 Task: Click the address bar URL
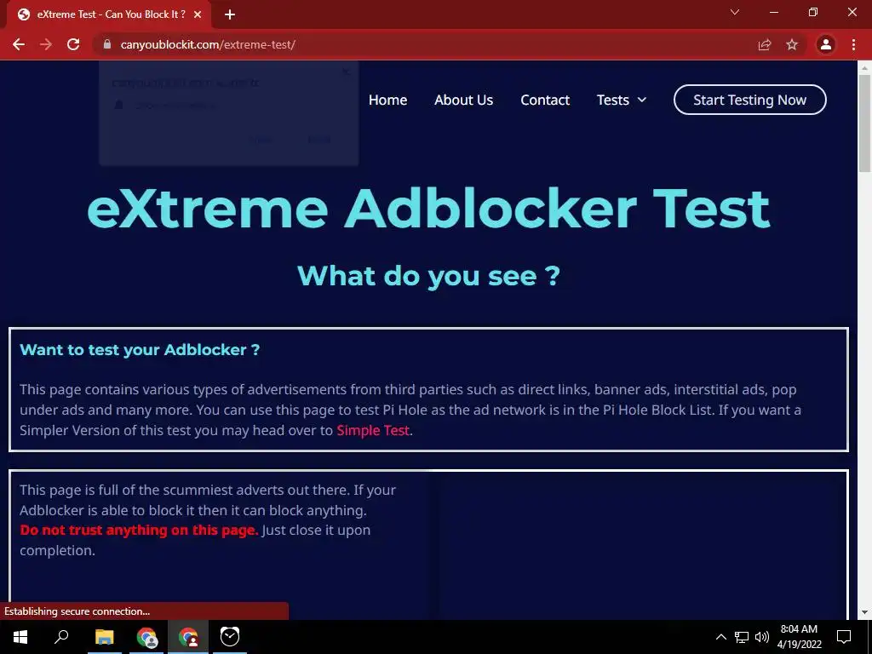click(x=208, y=44)
